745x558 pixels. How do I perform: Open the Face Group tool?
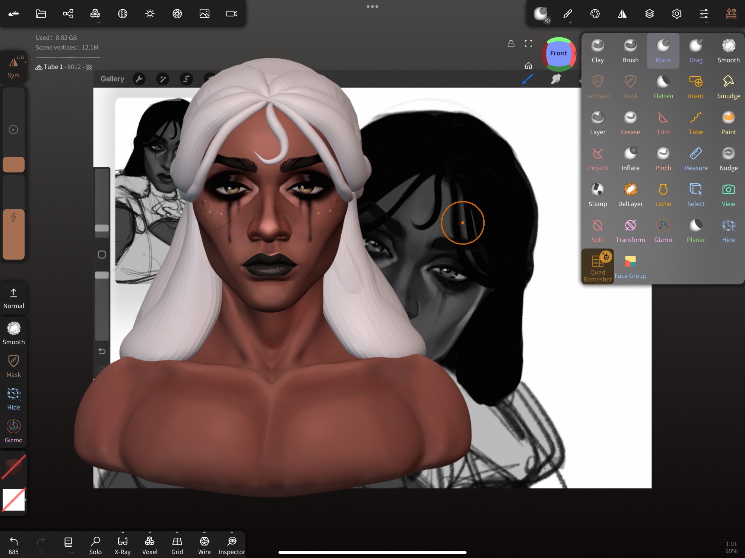coord(630,267)
